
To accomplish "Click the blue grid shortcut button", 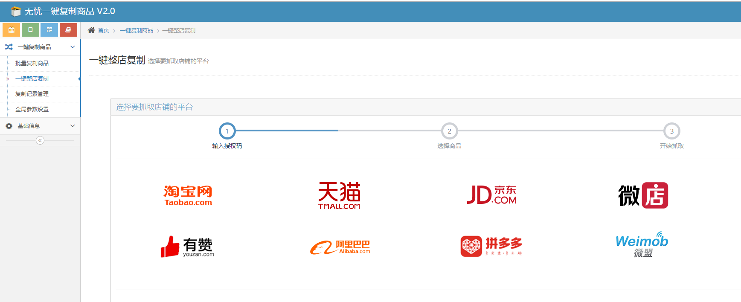I will tap(49, 30).
